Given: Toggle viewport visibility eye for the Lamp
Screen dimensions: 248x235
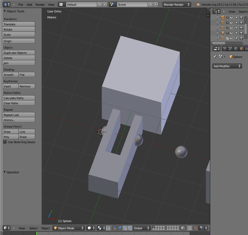Looking at the screenshot, I should [x=231, y=33].
